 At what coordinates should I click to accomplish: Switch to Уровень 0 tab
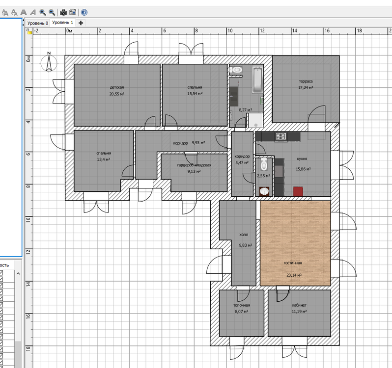(37, 23)
